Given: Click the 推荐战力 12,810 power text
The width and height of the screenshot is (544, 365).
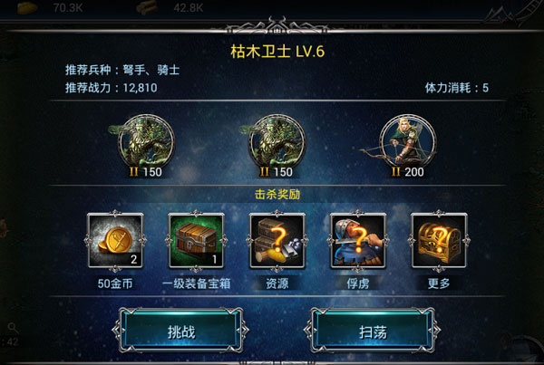Looking at the screenshot, I should [111, 88].
